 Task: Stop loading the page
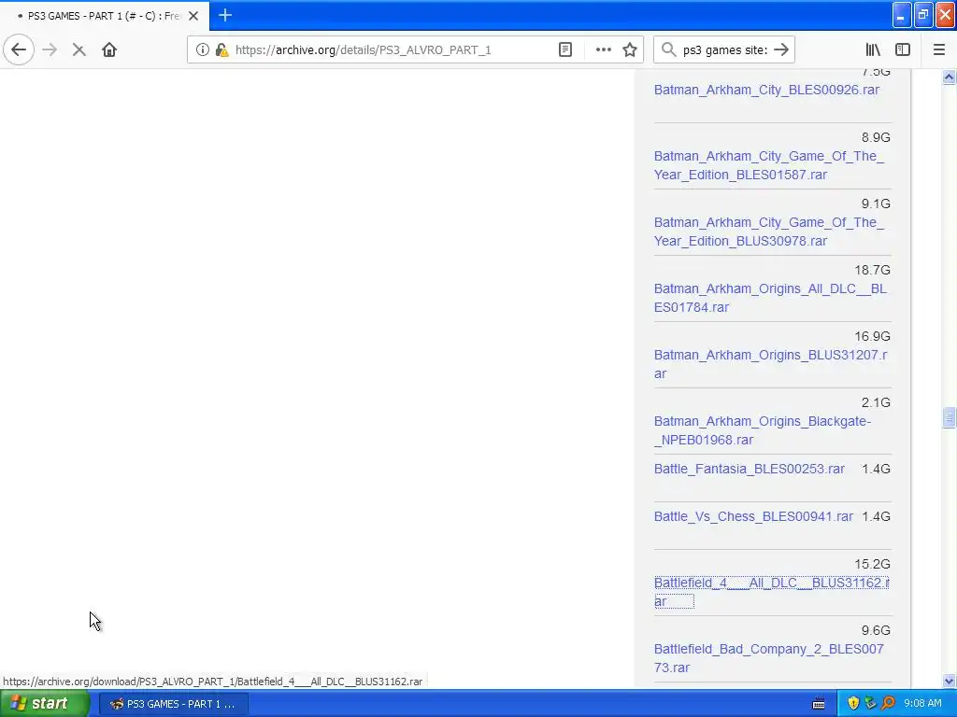(x=79, y=50)
